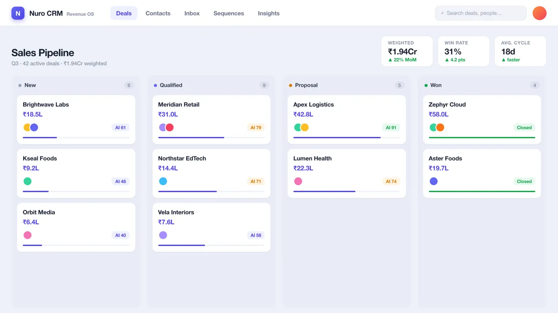
Task: Click the Qualified column status dot
Action: [x=156, y=86]
